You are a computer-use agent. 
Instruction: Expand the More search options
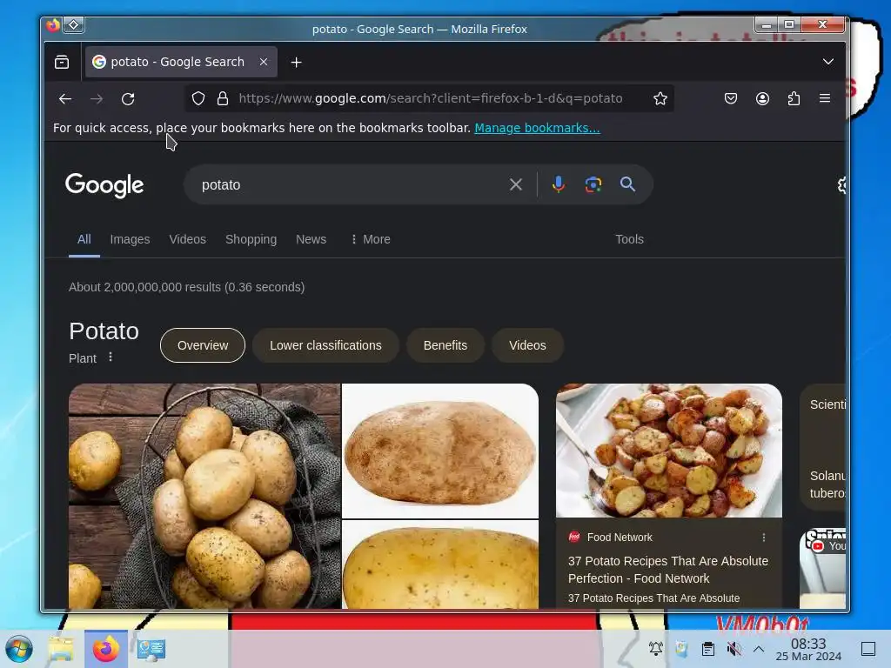tap(371, 240)
